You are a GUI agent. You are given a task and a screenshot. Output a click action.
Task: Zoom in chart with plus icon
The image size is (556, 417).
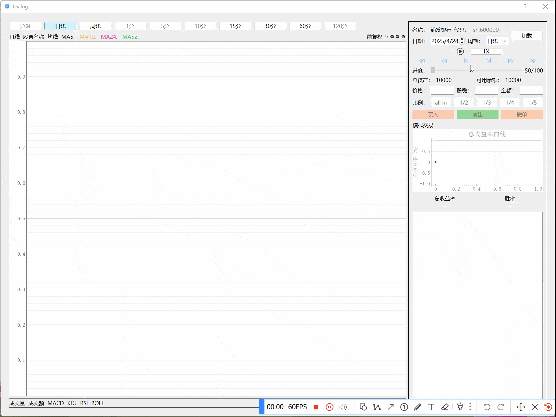pos(392,37)
